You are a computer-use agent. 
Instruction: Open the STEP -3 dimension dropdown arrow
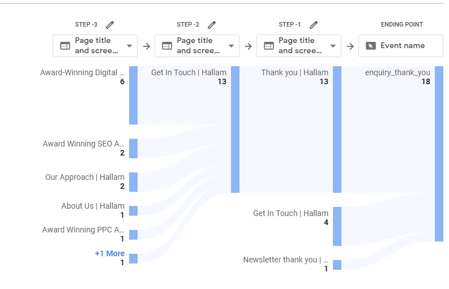[130, 46]
